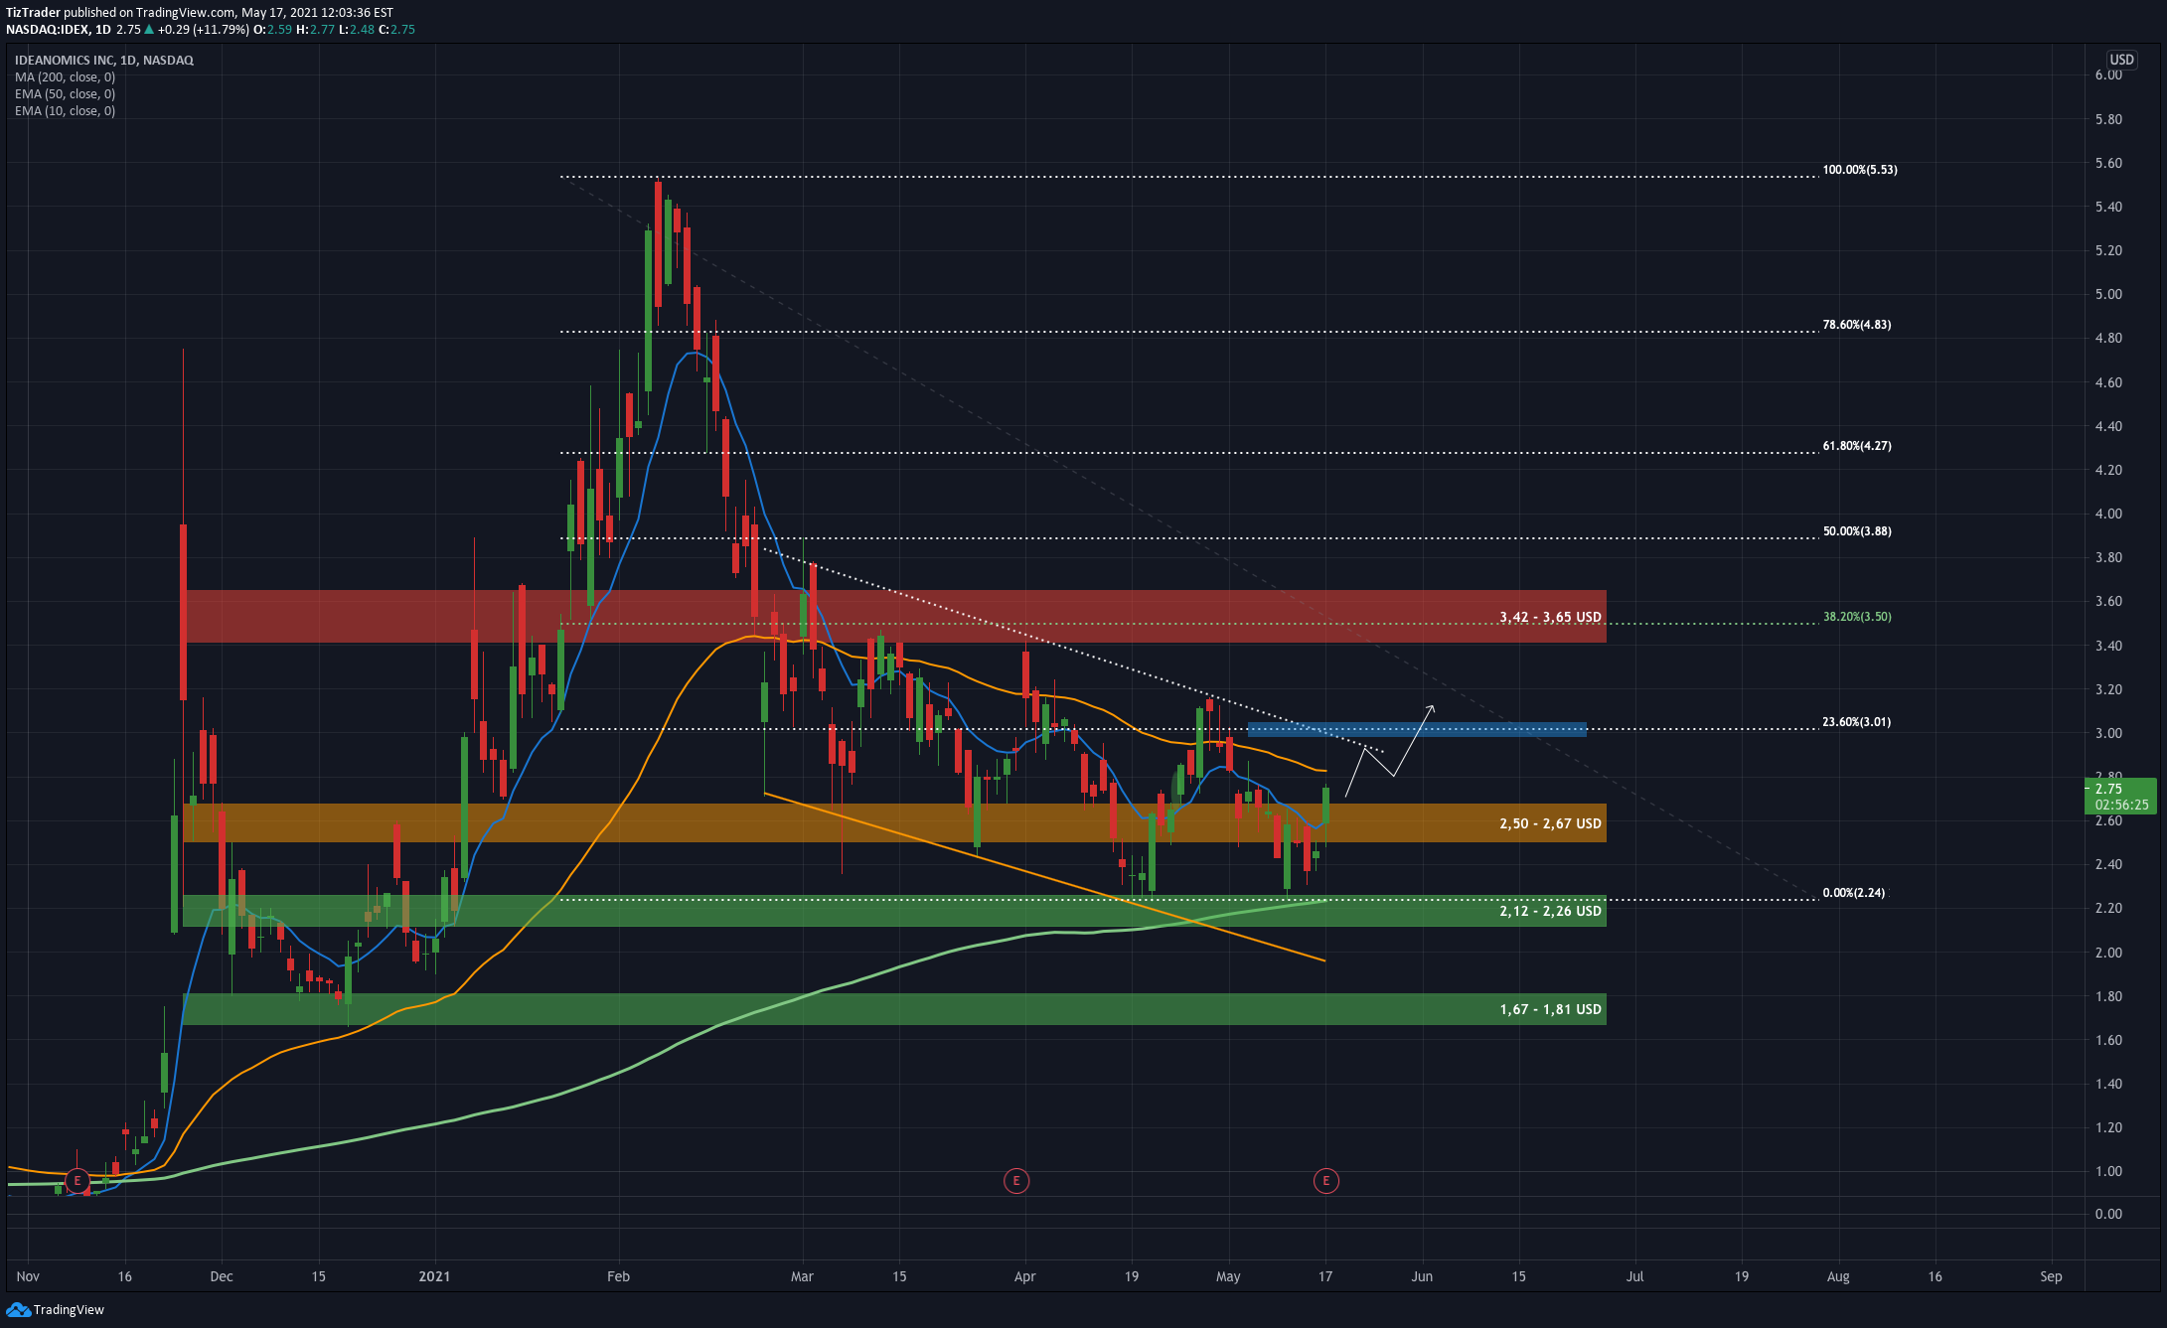The width and height of the screenshot is (2167, 1328).
Task: Click the earnings marker near May 17
Action: 1325,1181
